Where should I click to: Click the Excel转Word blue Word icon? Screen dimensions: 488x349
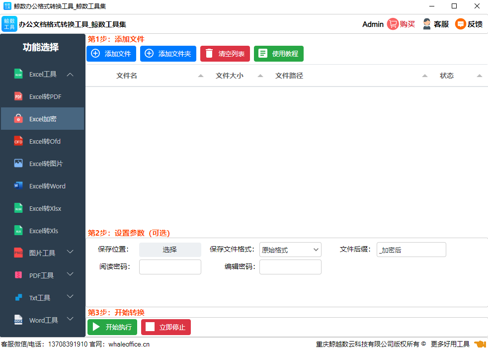click(x=18, y=185)
